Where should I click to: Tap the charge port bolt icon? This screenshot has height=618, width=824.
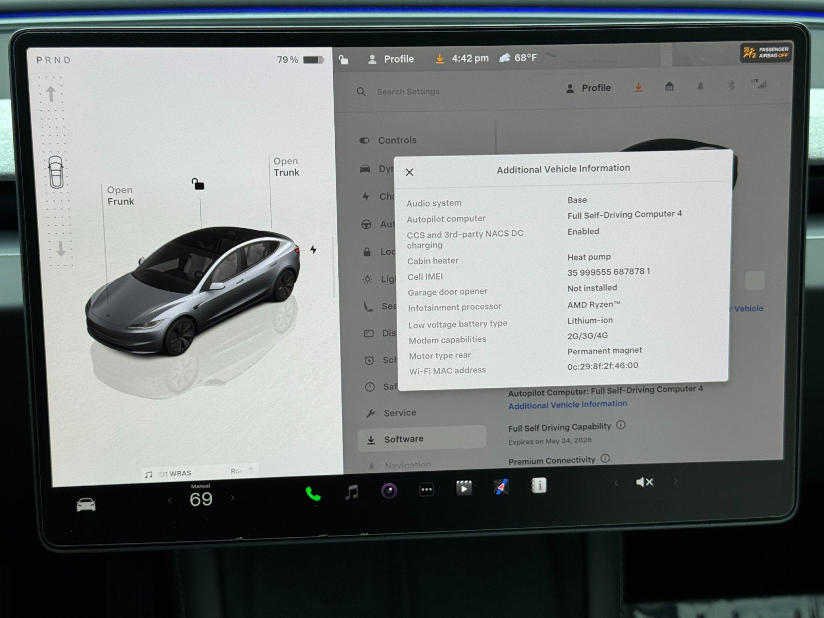(313, 250)
